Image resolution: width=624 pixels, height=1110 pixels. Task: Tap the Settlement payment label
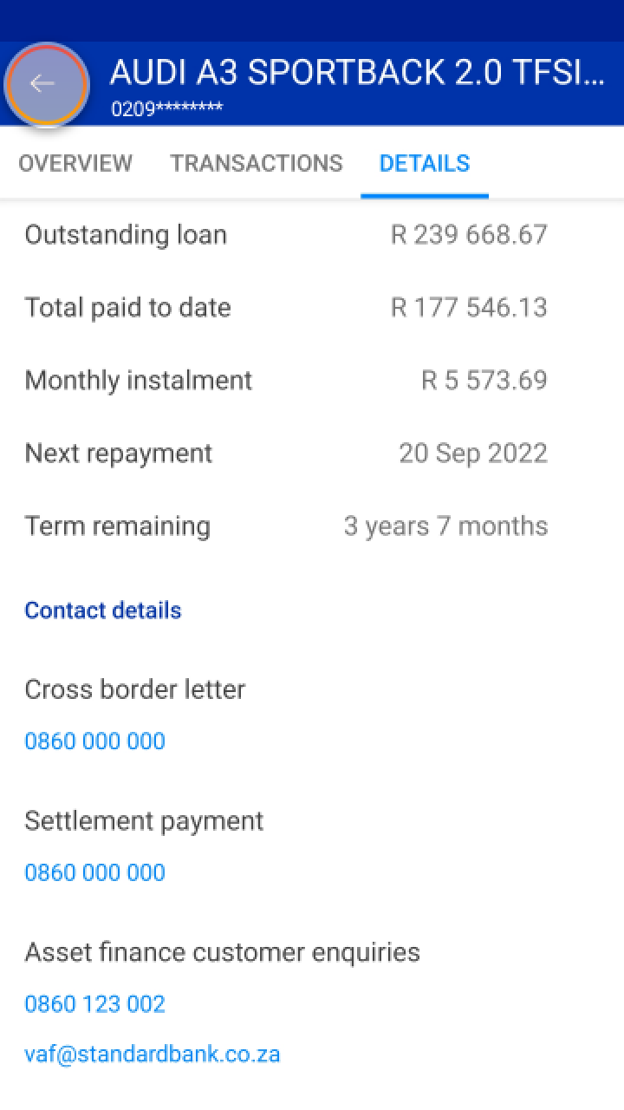144,821
